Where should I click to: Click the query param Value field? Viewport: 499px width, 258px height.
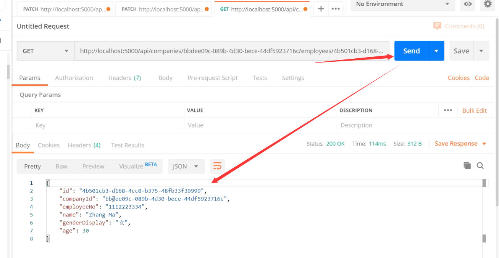[x=260, y=125]
